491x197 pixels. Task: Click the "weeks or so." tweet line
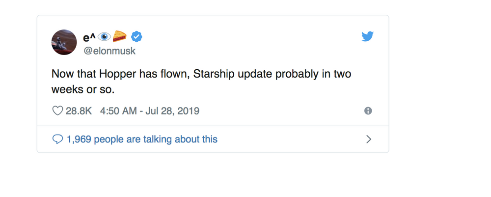pos(83,89)
